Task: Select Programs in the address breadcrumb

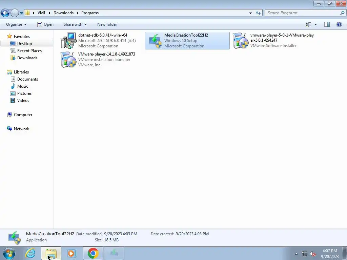Action: click(x=90, y=13)
